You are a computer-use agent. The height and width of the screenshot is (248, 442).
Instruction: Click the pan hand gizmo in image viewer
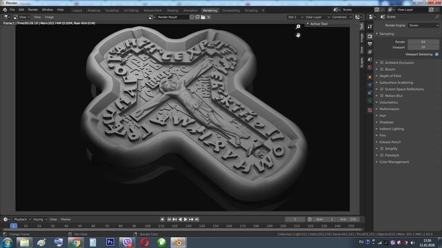click(x=298, y=35)
